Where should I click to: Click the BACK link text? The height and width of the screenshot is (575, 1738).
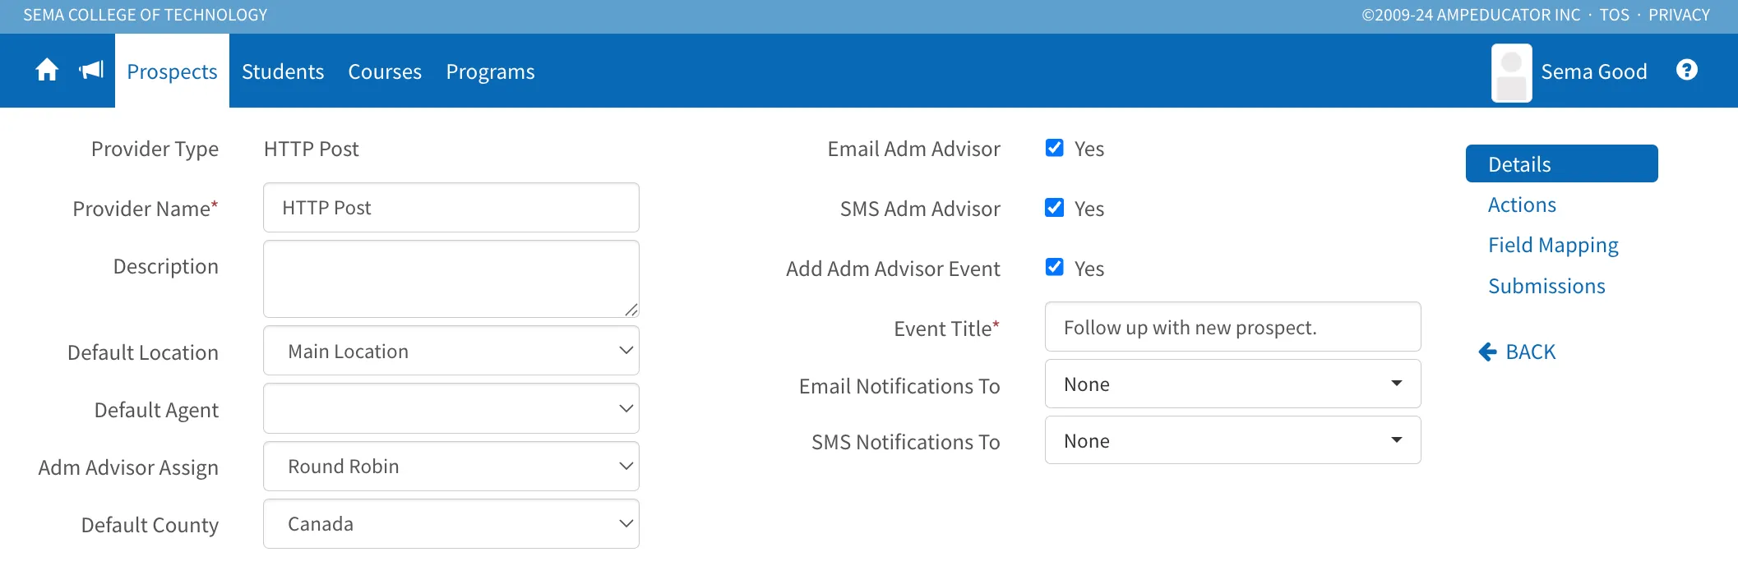[x=1530, y=352]
